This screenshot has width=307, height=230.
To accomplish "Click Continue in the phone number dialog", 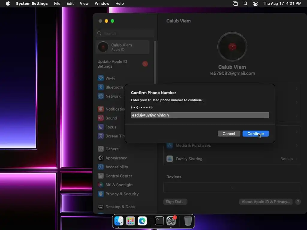I will [255, 134].
